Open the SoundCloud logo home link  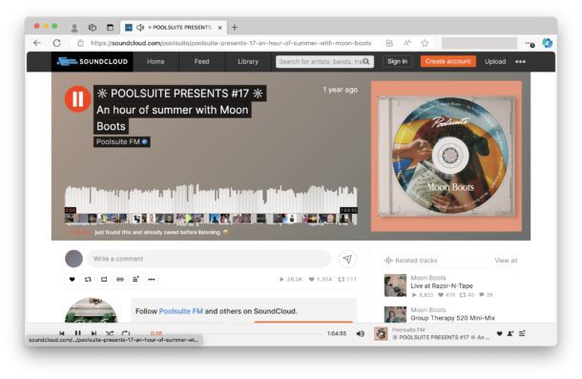pyautogui.click(x=92, y=62)
